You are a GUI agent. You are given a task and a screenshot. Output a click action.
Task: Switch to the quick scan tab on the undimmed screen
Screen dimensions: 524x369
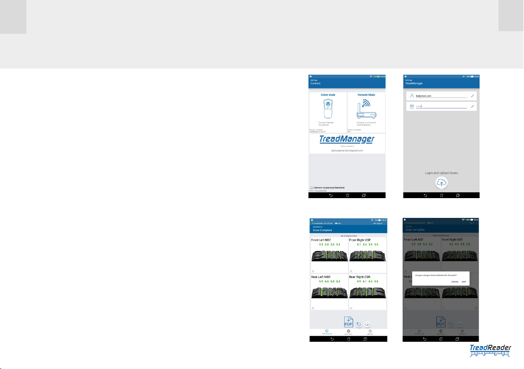click(348, 332)
